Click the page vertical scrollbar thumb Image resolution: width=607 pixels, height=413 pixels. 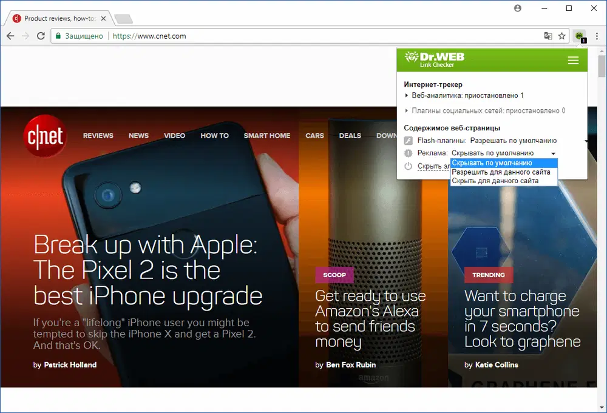click(602, 65)
